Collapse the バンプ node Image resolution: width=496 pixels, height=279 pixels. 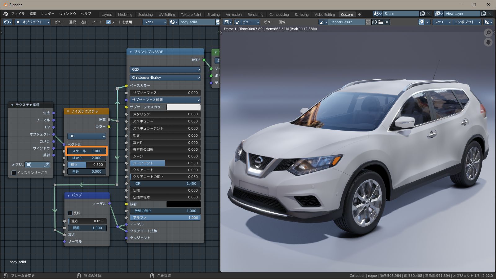(69, 195)
